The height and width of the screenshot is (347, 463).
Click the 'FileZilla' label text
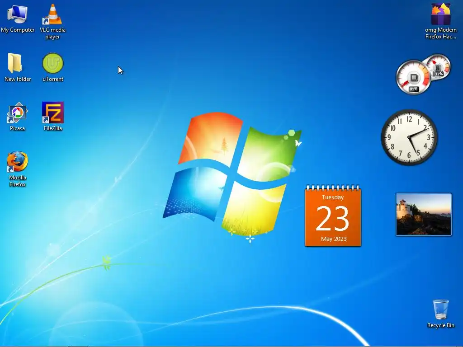click(x=53, y=128)
